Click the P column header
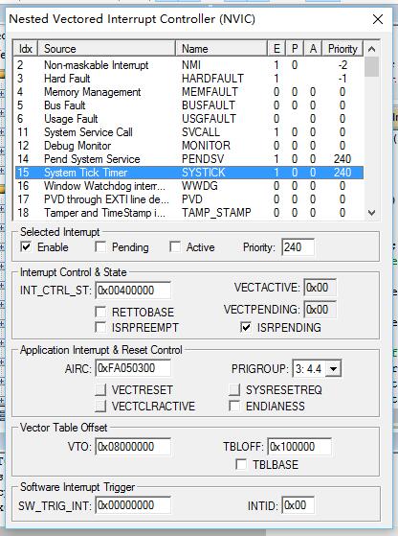398x536 pixels. 295,49
